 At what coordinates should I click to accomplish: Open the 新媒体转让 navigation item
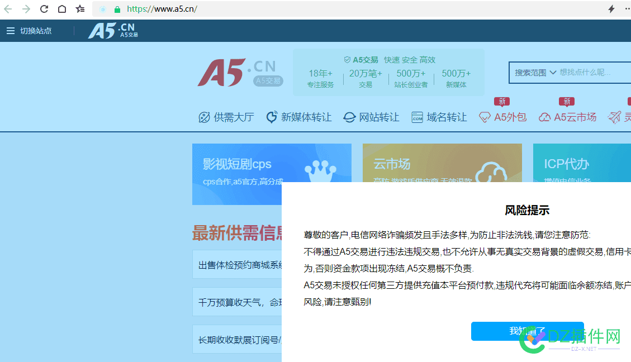(299, 117)
